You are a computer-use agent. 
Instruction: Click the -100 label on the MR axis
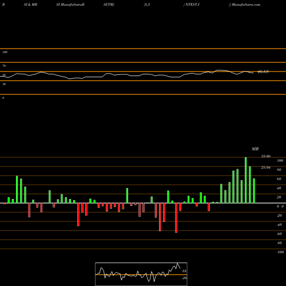tap(280, 252)
